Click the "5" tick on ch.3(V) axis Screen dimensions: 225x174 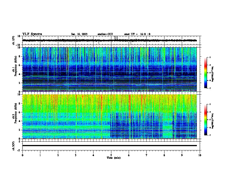pyautogui.click(x=20, y=142)
